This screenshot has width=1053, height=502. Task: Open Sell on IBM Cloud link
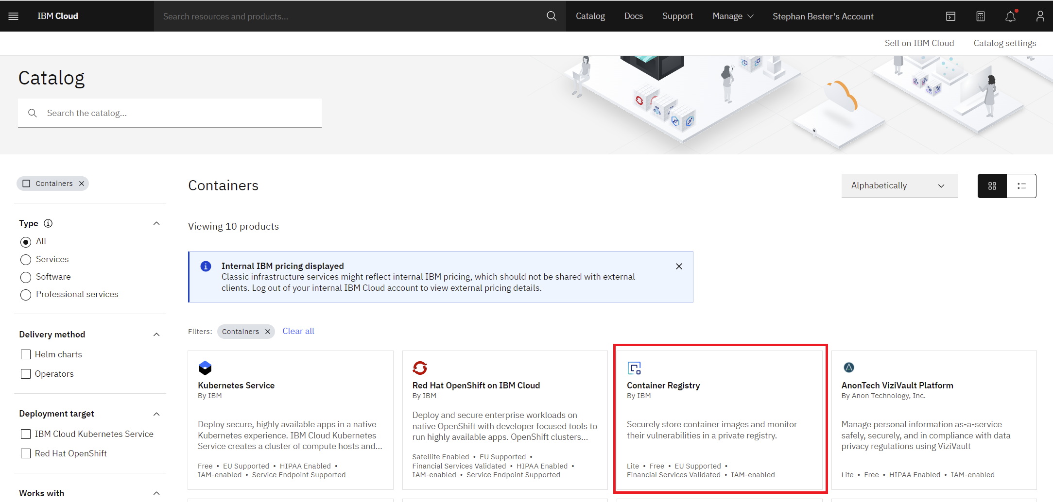pyautogui.click(x=919, y=43)
